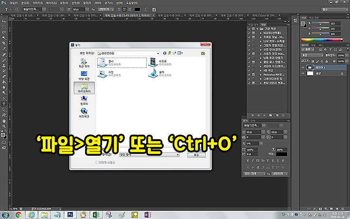Select the Blur tool
The image size is (350, 219).
point(4,88)
